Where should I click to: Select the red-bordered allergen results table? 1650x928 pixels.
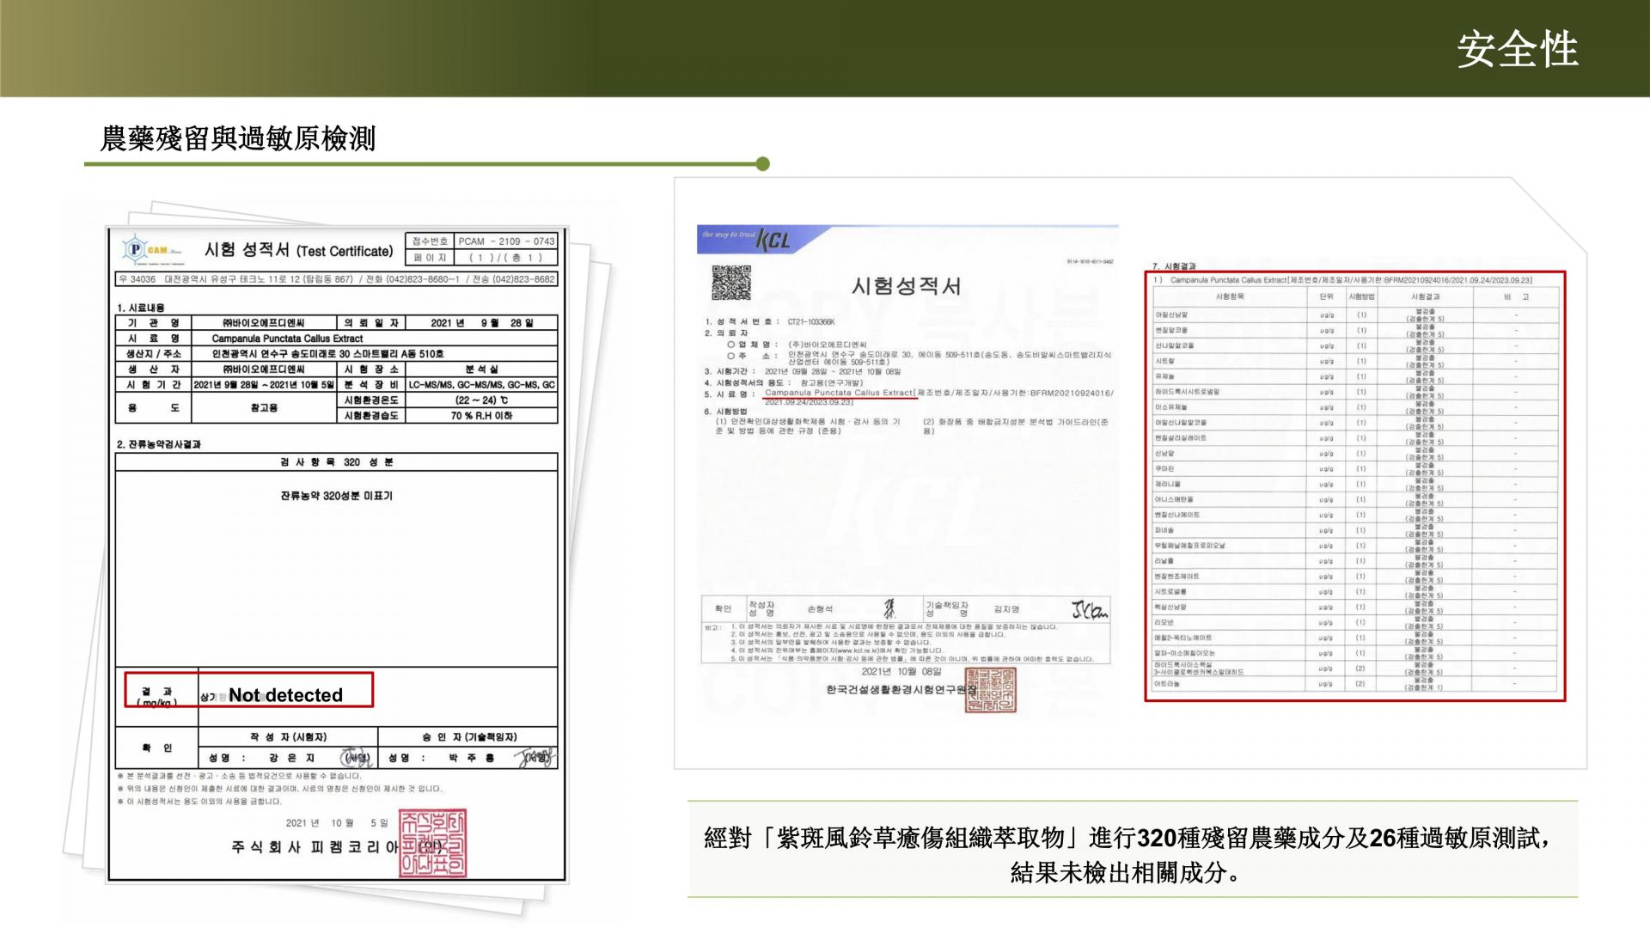coord(1354,486)
